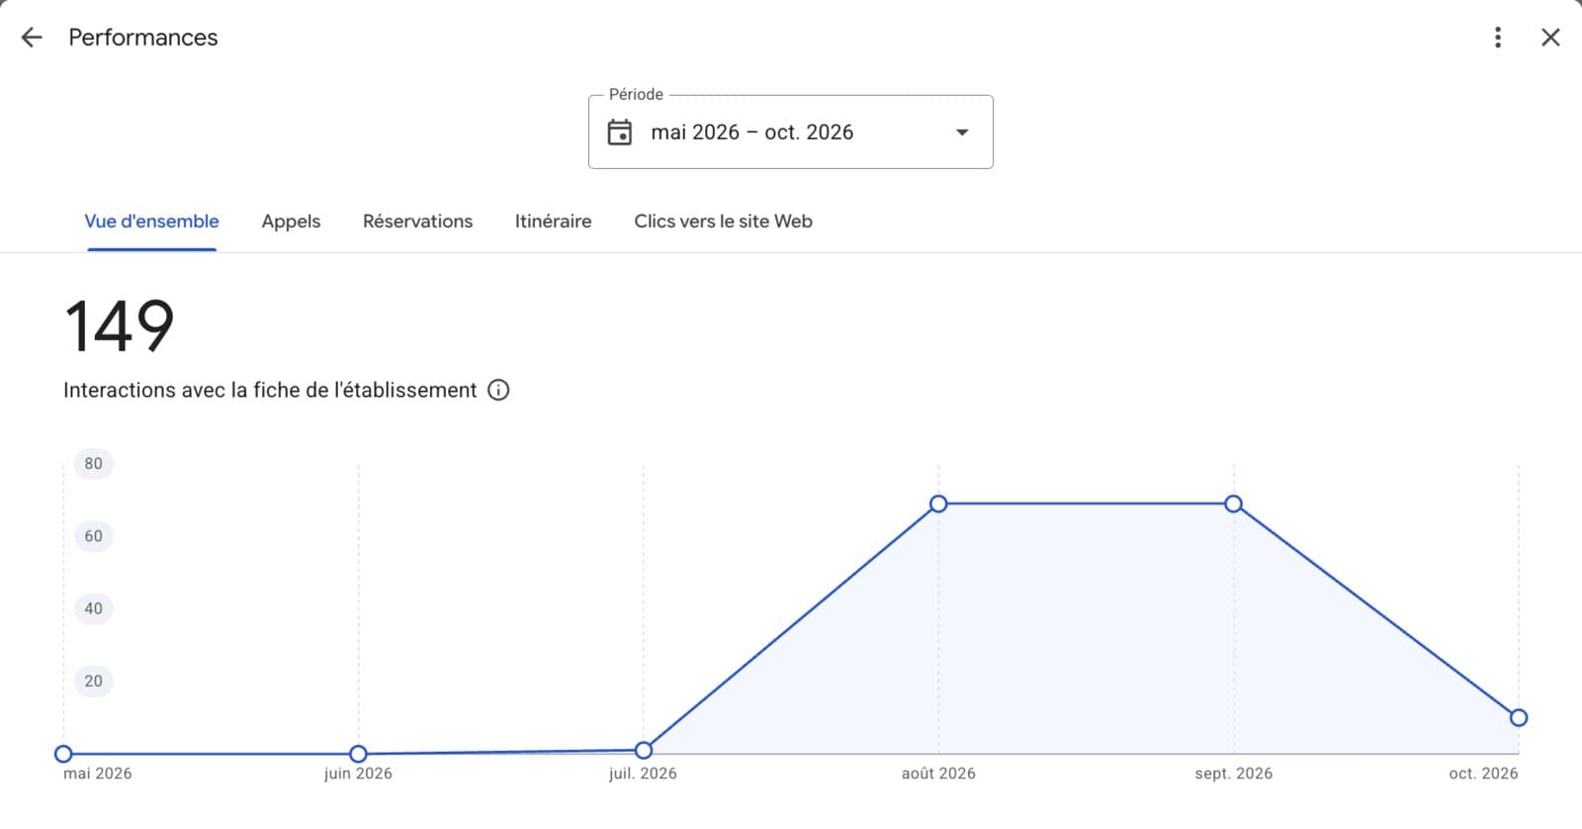This screenshot has height=829, width=1582.
Task: Close the Performances panel
Action: click(1550, 38)
